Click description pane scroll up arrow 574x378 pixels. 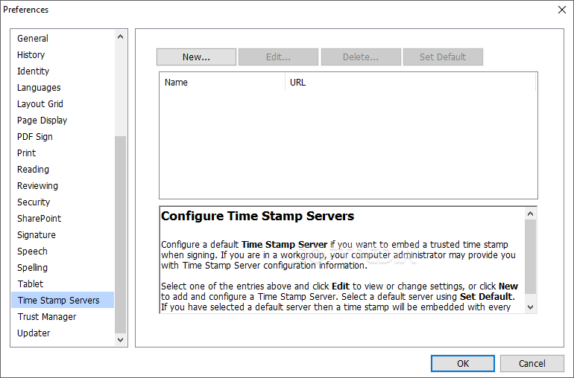[x=531, y=214]
